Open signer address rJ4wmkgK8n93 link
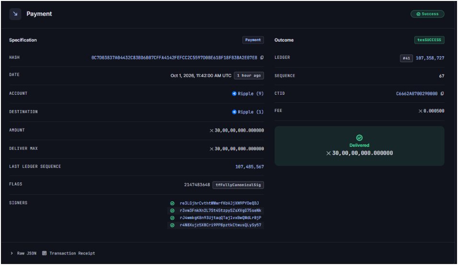The image size is (458, 265). (x=220, y=218)
